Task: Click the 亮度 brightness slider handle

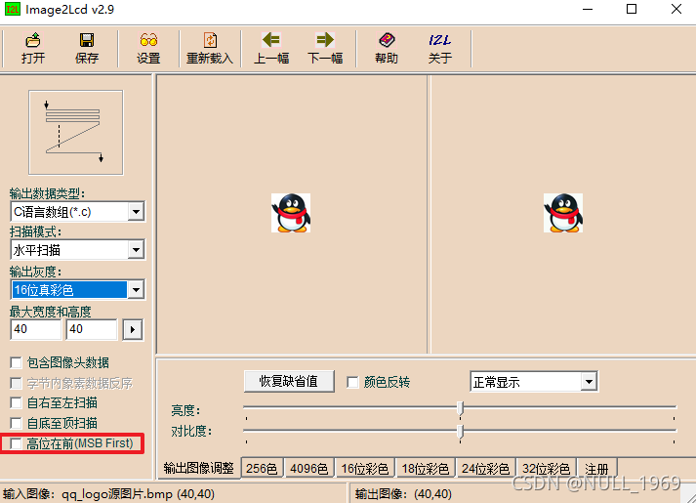Action: pos(461,408)
